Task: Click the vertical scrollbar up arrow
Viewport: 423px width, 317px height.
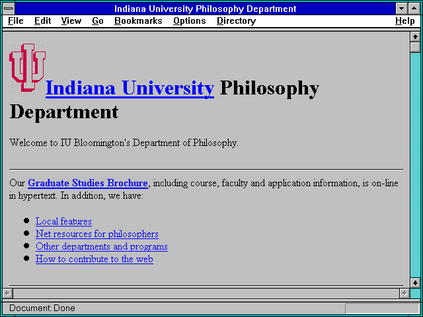Action: click(415, 37)
